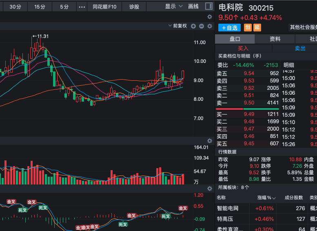Select 卖五 price 9.54

(249, 73)
